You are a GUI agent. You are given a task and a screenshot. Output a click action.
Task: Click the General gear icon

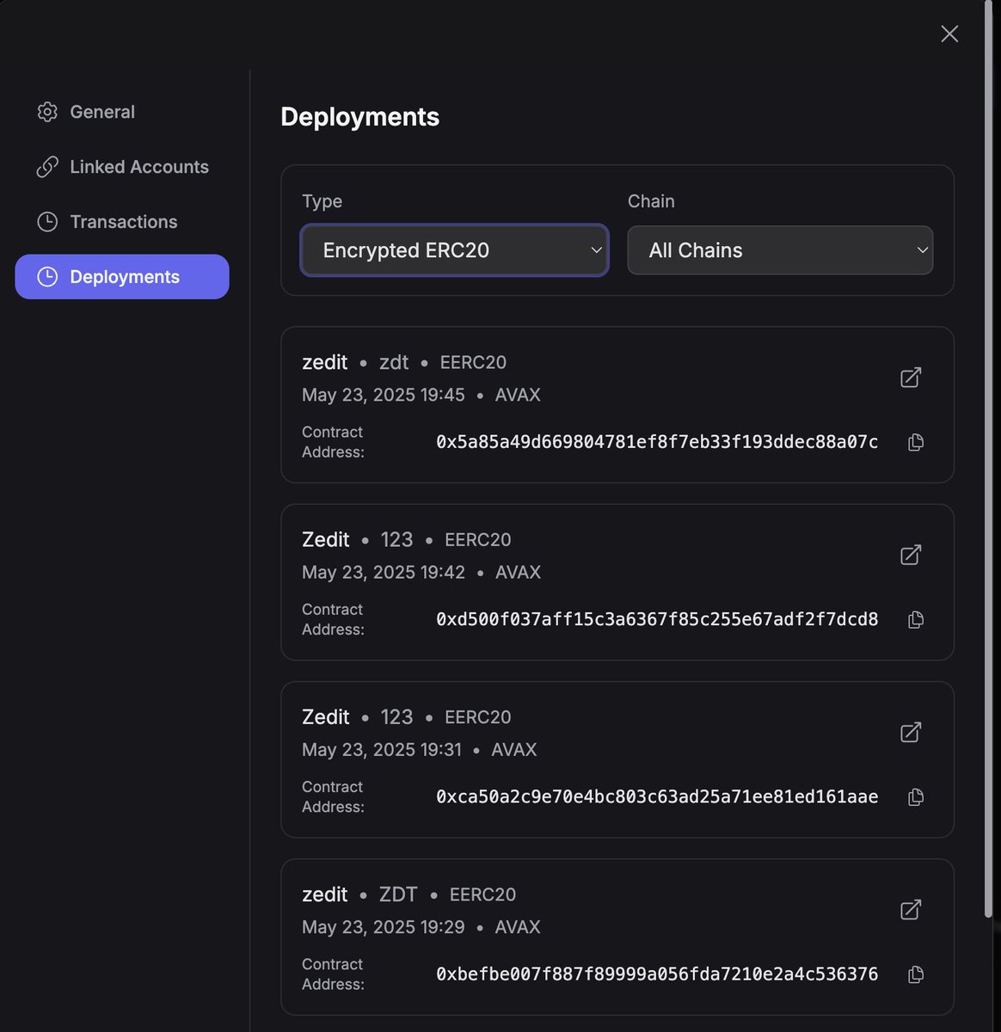click(47, 112)
